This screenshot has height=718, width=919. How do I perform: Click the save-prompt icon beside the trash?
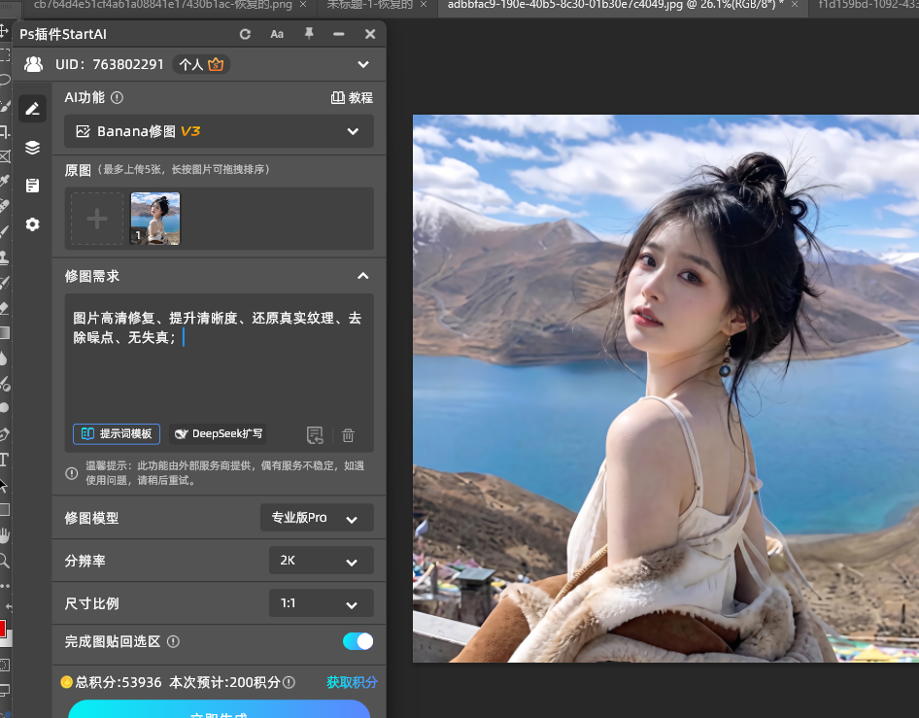pos(315,435)
